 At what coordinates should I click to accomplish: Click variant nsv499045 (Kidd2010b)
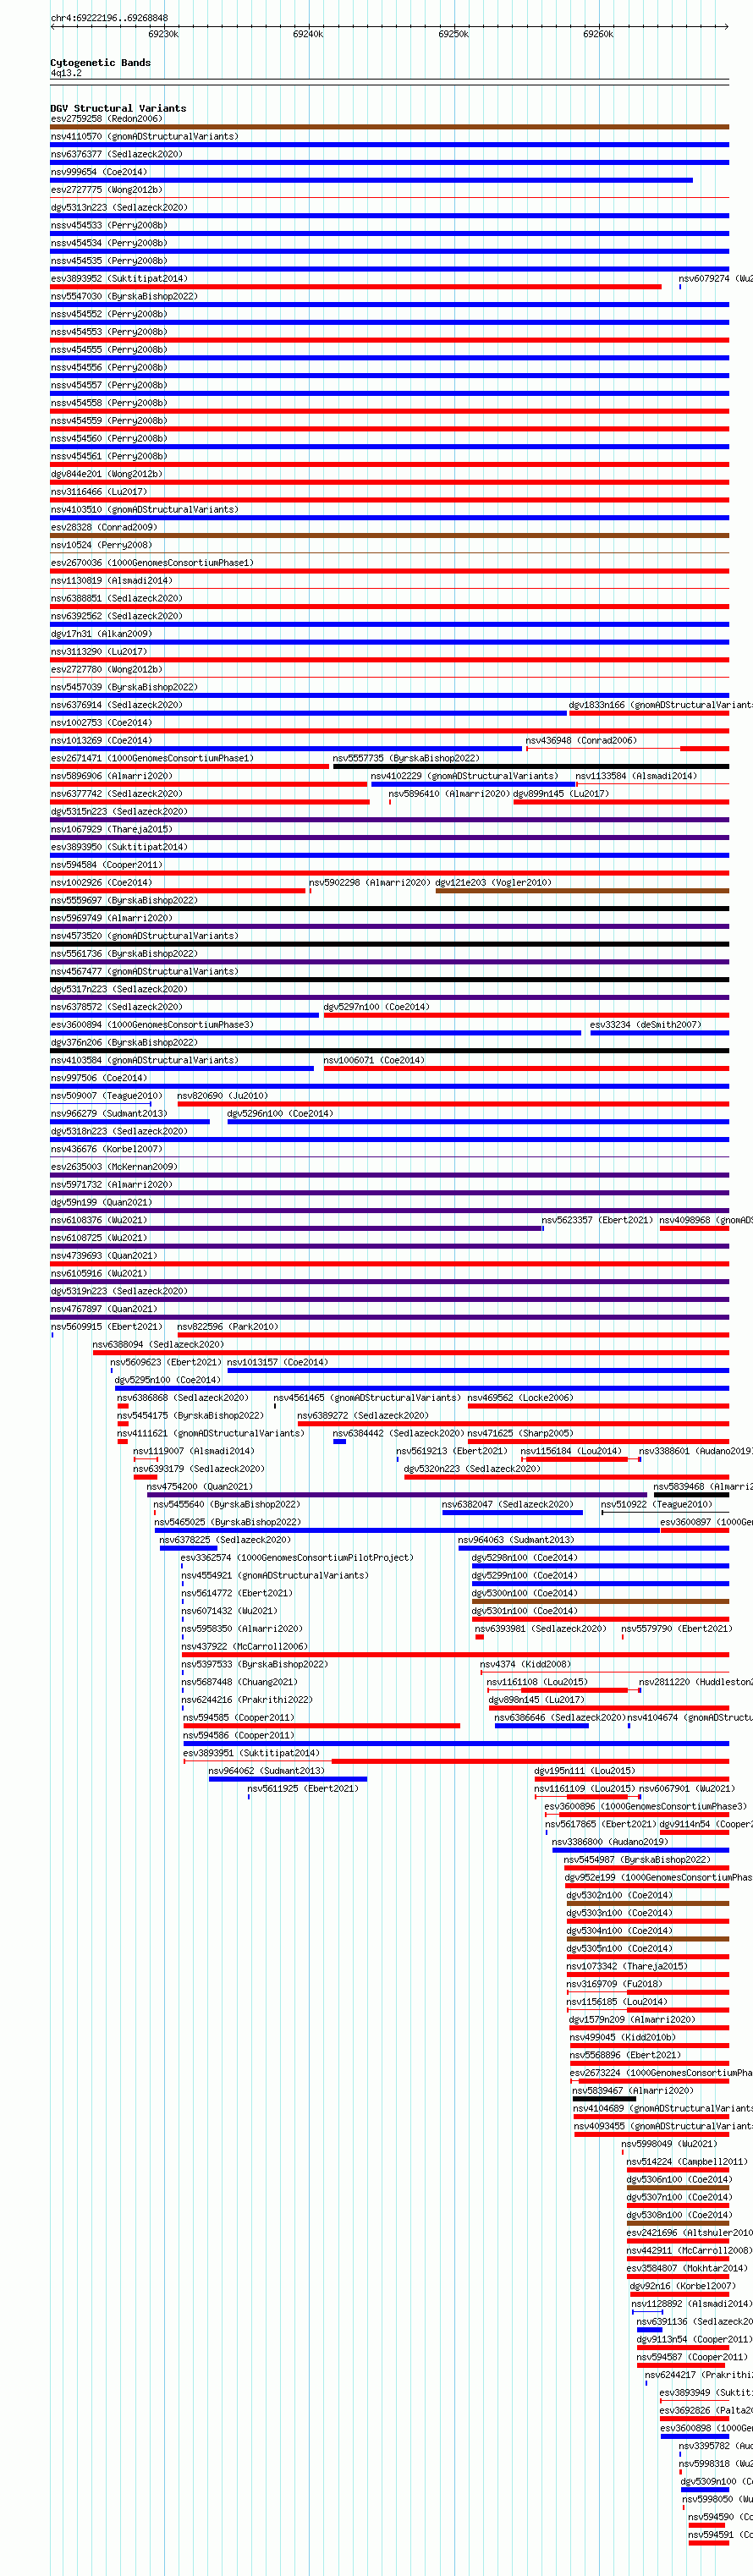point(623,2037)
